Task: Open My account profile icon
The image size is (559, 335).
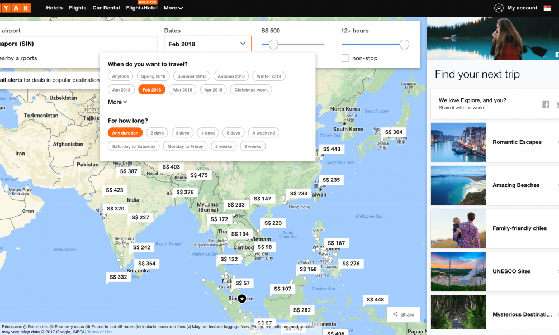Action: pos(499,8)
